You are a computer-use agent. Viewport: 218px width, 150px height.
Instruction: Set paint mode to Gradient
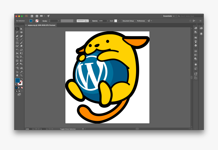click(19, 88)
